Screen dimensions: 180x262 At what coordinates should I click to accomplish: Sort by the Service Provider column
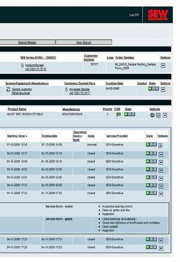117,136
